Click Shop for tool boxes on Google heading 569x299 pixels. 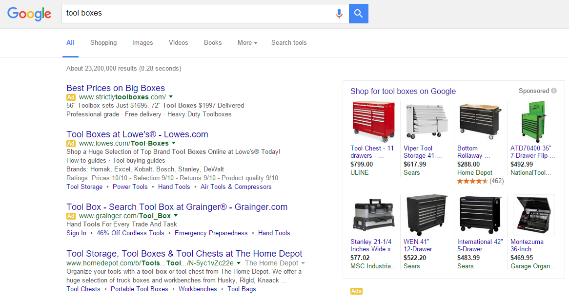pos(403,91)
